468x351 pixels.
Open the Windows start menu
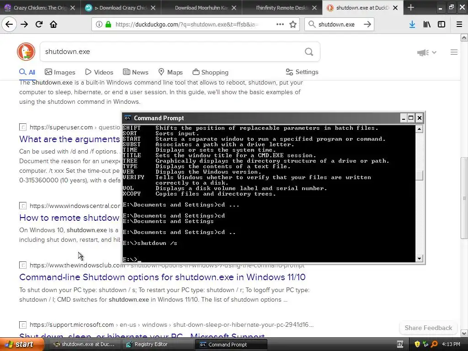22,345
